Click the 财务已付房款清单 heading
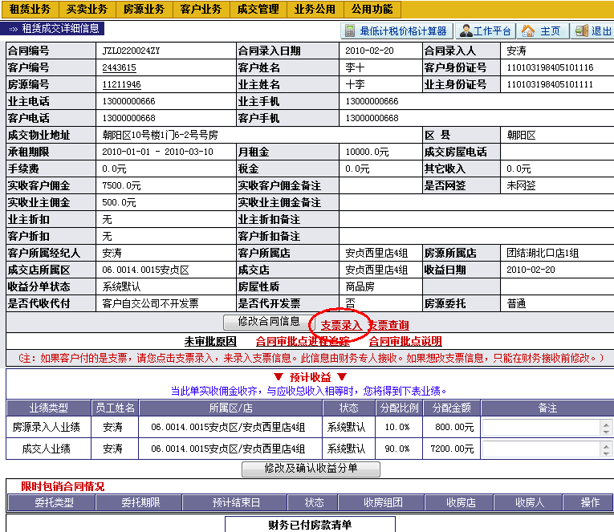The width and height of the screenshot is (614, 532). (x=310, y=525)
